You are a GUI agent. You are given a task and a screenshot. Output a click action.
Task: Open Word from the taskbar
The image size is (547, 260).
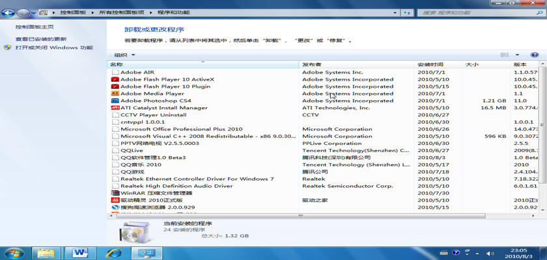click(81, 252)
